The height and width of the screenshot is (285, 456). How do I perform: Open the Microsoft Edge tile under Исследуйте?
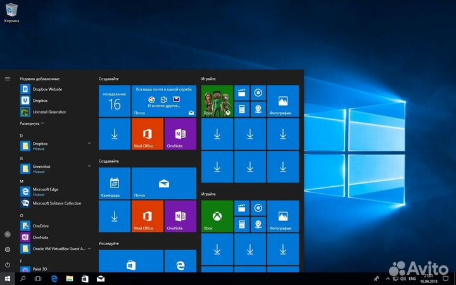[x=180, y=261]
